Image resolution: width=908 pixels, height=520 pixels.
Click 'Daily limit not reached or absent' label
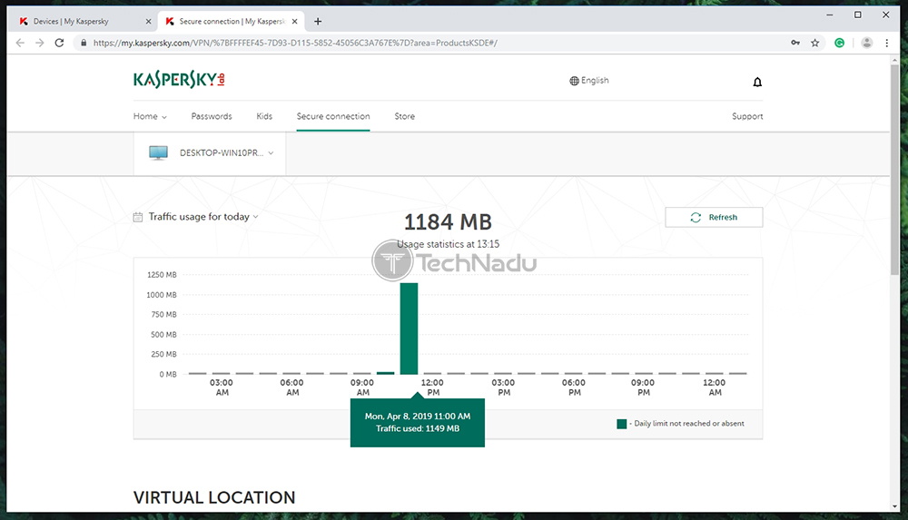(x=689, y=423)
